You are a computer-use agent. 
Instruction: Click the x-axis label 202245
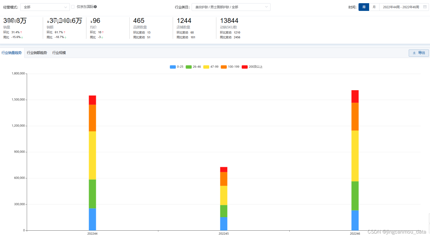224,234
